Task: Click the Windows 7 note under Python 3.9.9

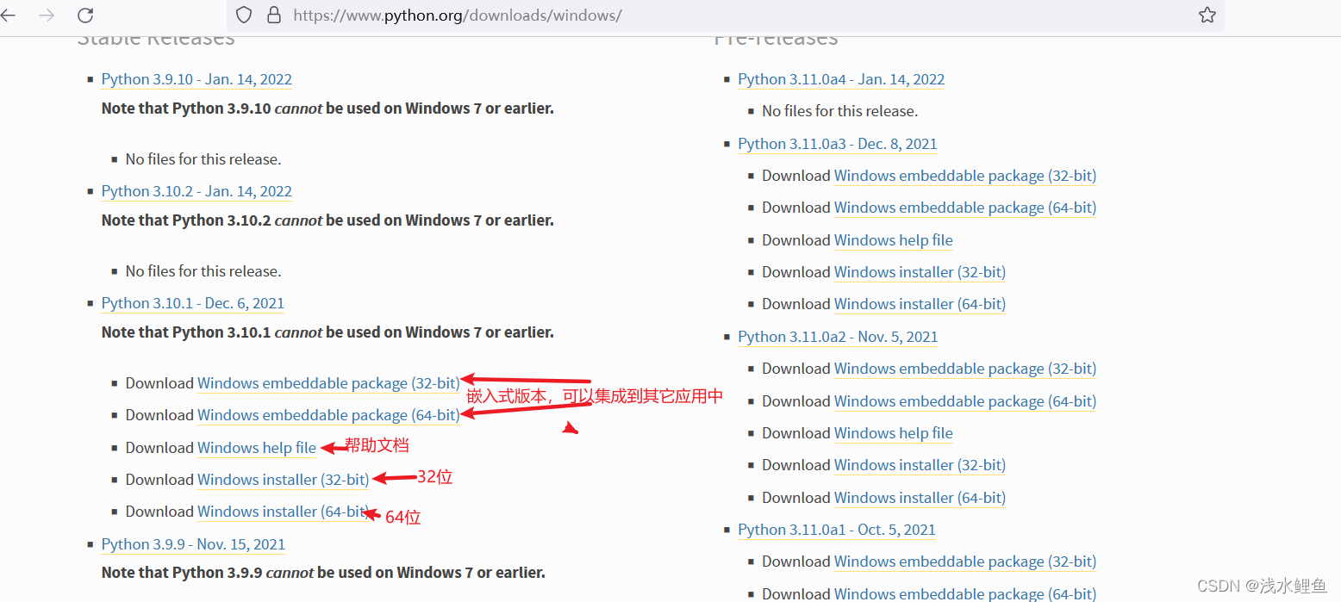Action: 323,573
